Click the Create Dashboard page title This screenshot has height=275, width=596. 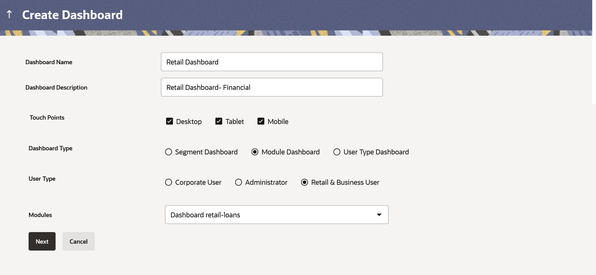(72, 15)
